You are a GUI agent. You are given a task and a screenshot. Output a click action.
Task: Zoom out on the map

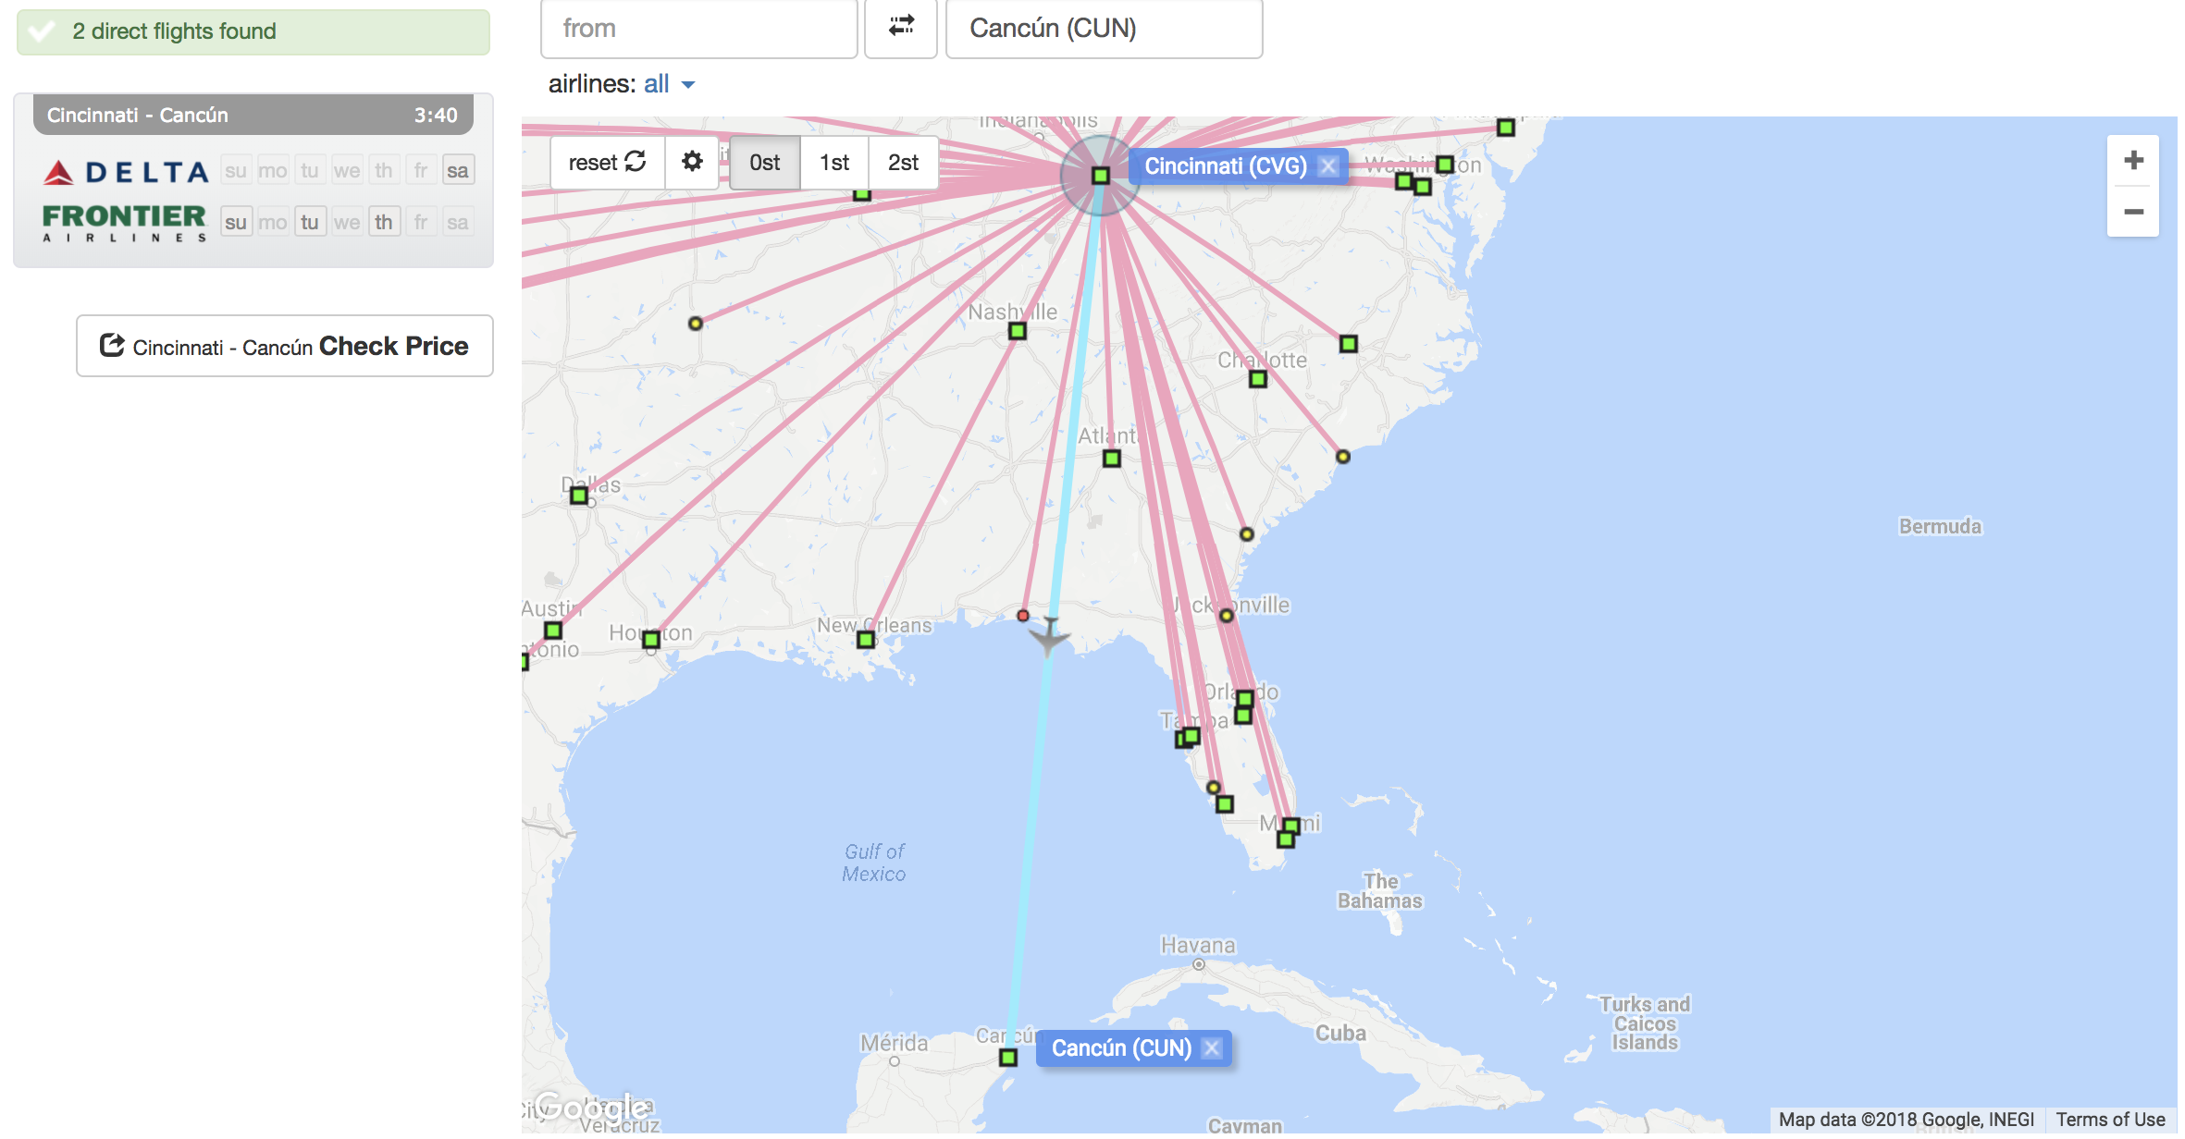point(2133,212)
